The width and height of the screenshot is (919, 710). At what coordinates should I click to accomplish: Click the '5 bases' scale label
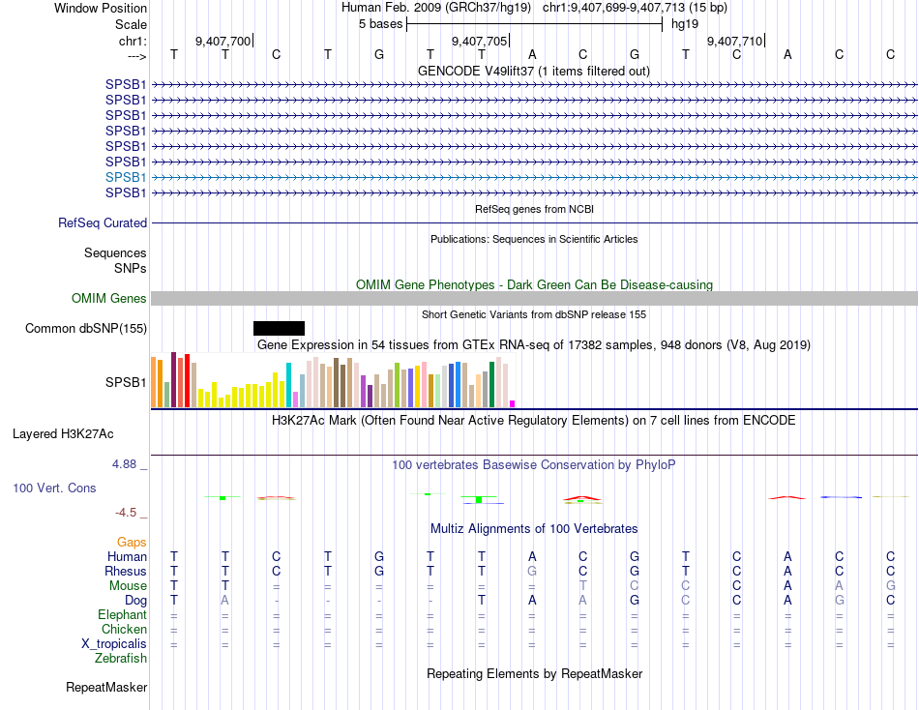[380, 24]
